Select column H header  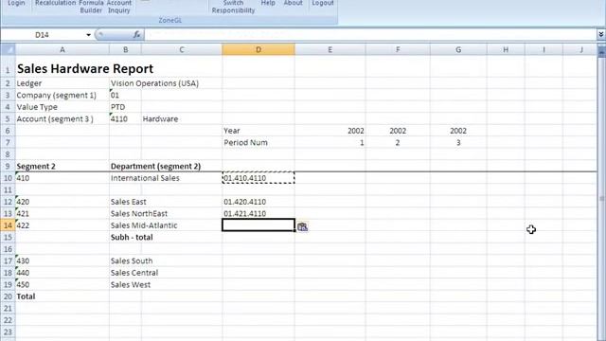click(x=506, y=49)
